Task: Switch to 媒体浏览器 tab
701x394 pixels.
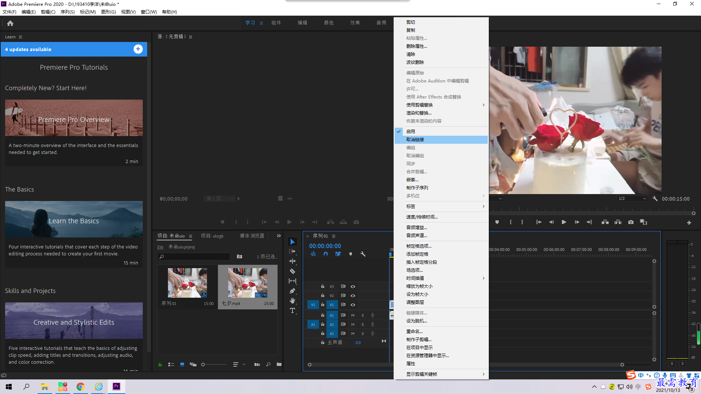Action: click(252, 236)
